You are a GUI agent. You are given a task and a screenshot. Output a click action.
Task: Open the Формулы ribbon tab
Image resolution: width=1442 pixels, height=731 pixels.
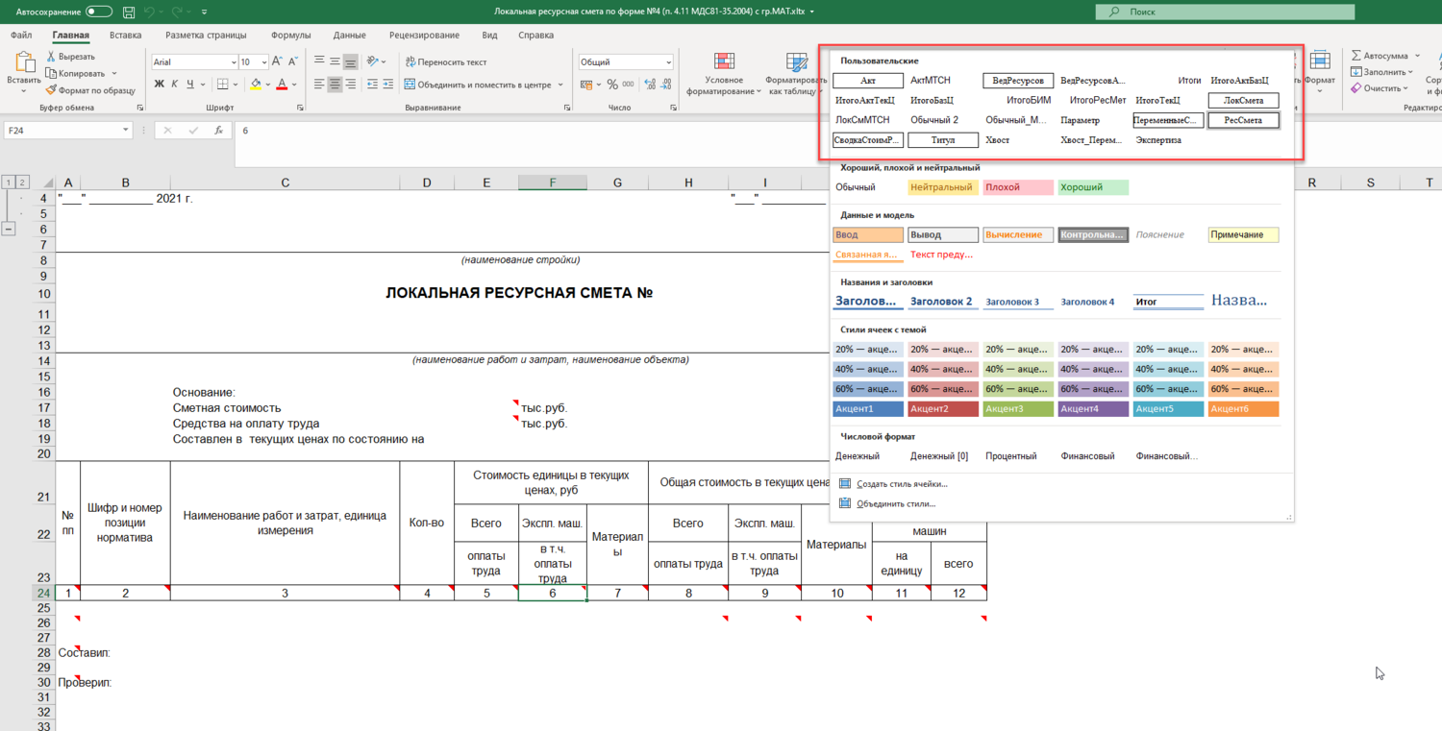tap(290, 36)
